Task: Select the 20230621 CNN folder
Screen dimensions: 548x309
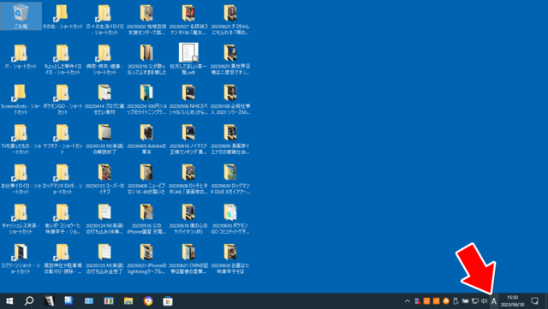Action: (x=188, y=258)
